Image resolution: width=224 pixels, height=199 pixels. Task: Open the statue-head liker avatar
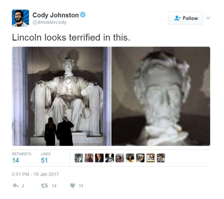click(140, 158)
